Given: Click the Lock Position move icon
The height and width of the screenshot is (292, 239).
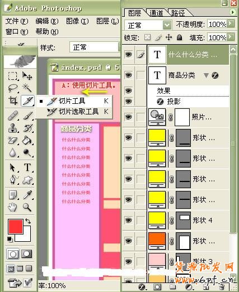Looking at the screenshot, I should click(169, 37).
